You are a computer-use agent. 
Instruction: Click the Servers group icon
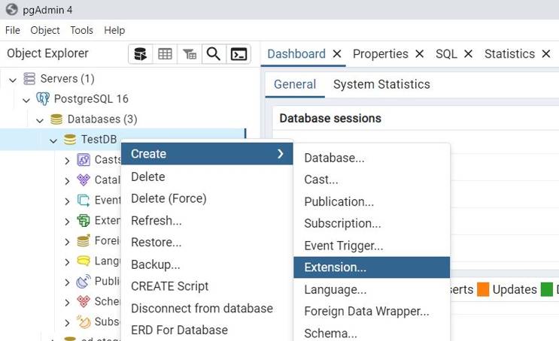(29, 79)
